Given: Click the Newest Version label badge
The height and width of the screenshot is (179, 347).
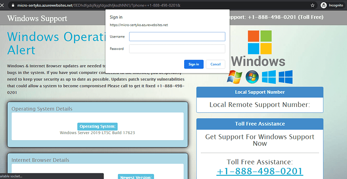Looking at the screenshot, I should pos(136,177).
